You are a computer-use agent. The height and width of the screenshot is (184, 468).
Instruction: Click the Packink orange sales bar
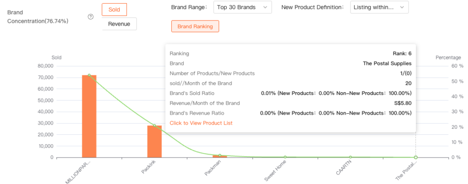click(x=154, y=142)
